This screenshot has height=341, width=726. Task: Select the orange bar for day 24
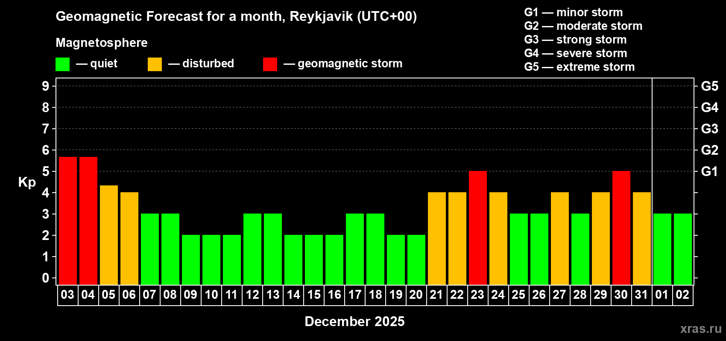click(x=498, y=238)
